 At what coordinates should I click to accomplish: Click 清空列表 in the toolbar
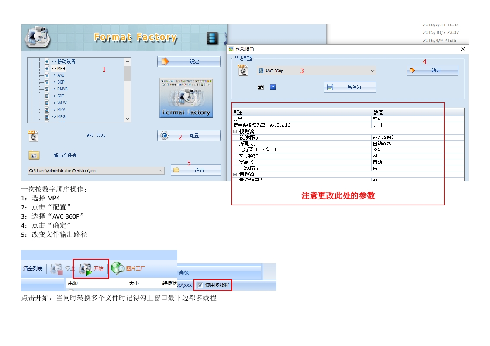(x=33, y=269)
